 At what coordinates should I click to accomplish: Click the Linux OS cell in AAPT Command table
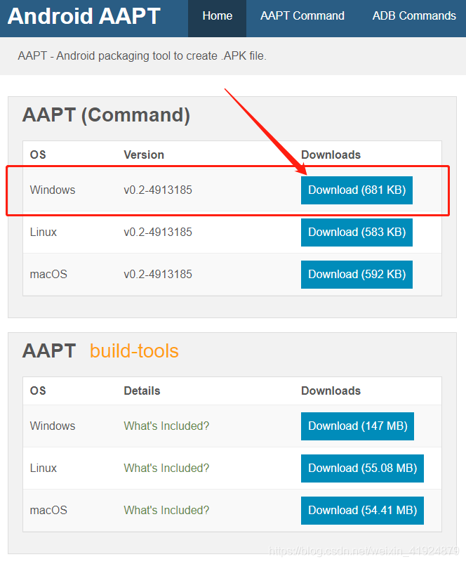pos(43,232)
